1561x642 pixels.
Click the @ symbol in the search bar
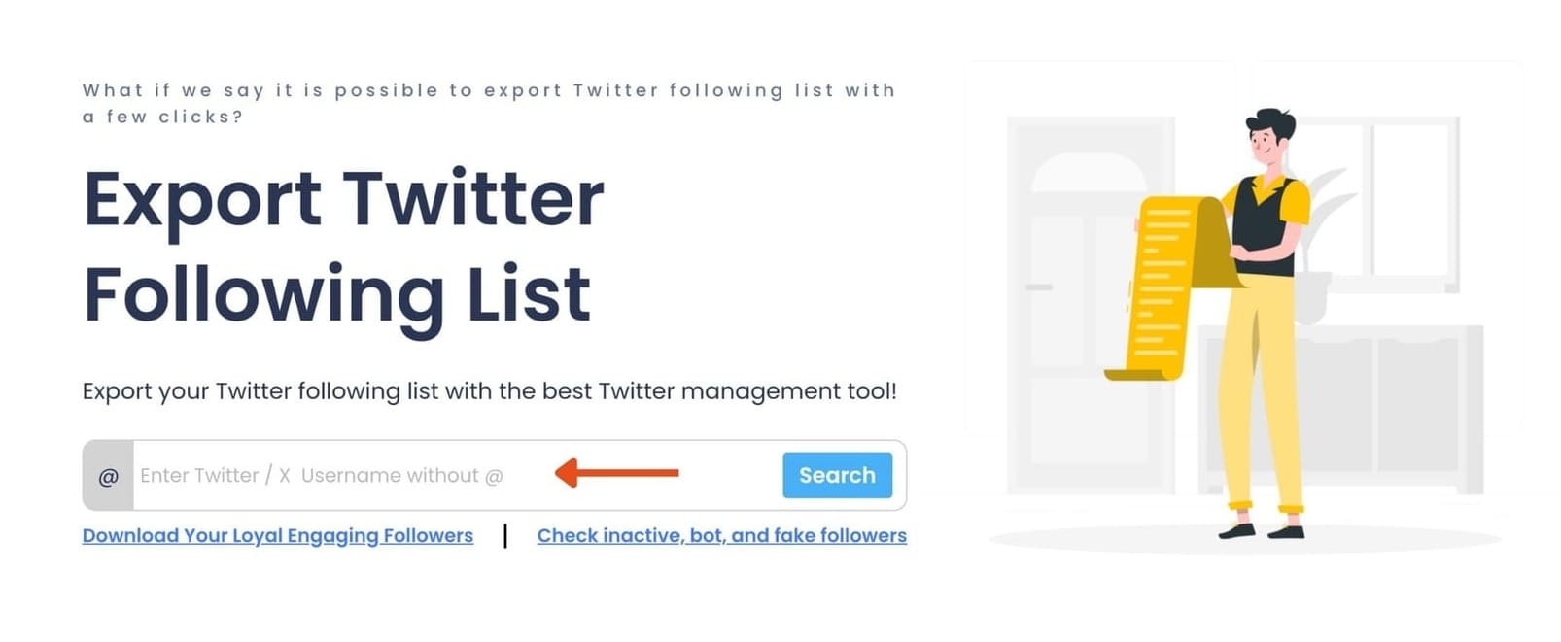coord(110,475)
